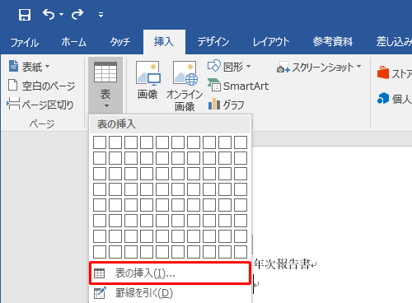Image resolution: width=412 pixels, height=303 pixels.
Task: Insert an オンライン画像 online picture
Action: click(x=185, y=86)
